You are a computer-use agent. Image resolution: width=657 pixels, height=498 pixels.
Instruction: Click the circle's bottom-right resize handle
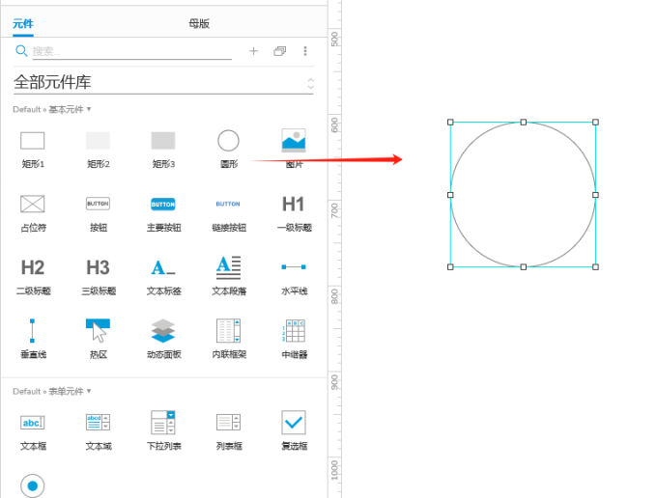click(x=595, y=267)
